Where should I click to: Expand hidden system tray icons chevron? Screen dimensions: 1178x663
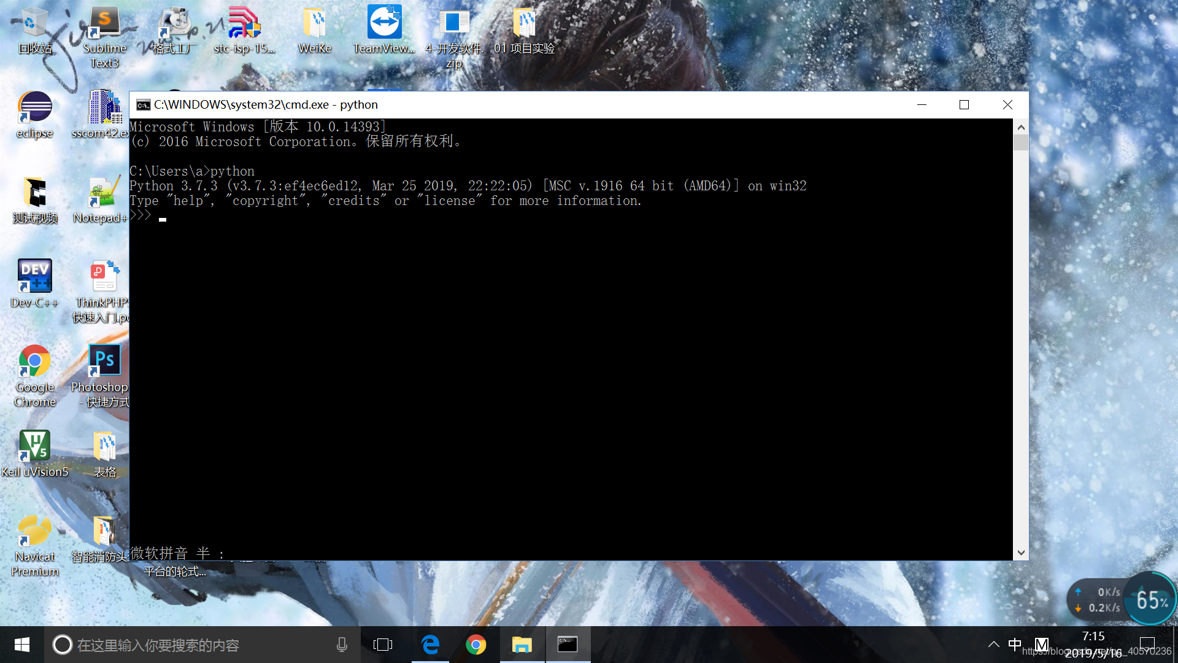[993, 645]
